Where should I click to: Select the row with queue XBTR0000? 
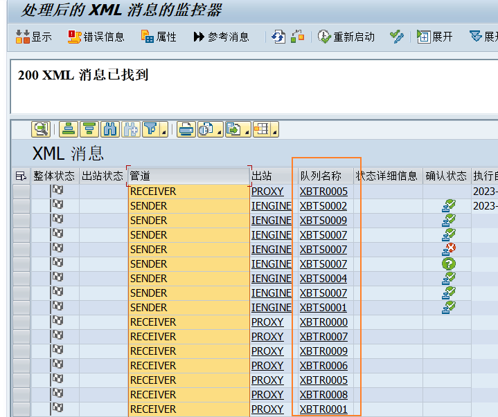[x=21, y=322]
